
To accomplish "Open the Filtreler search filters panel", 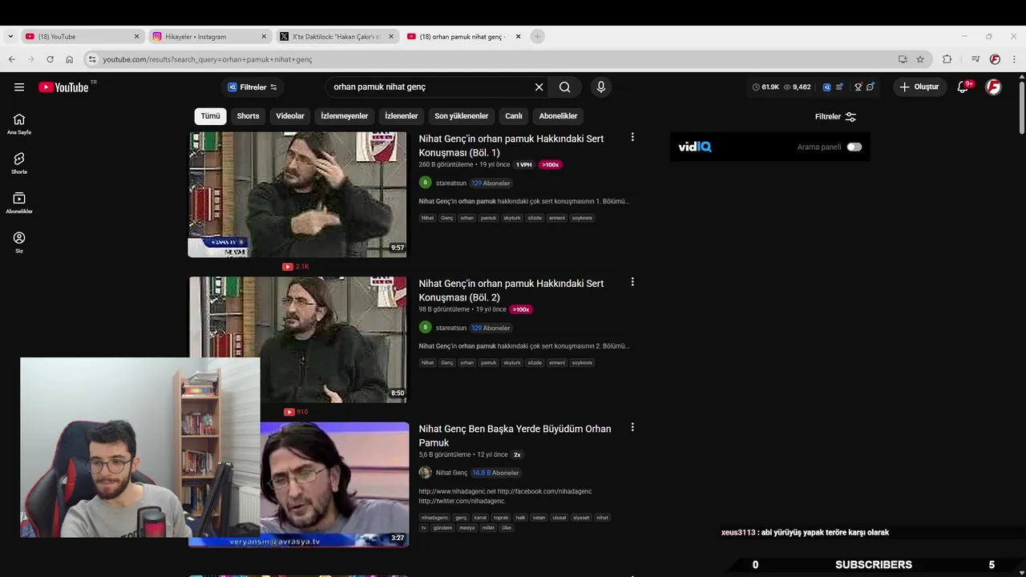I will point(836,116).
